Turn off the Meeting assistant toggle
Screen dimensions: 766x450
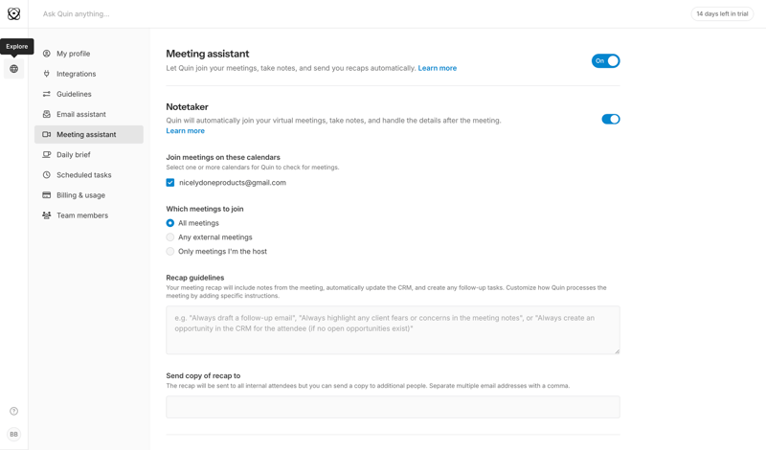(x=606, y=61)
